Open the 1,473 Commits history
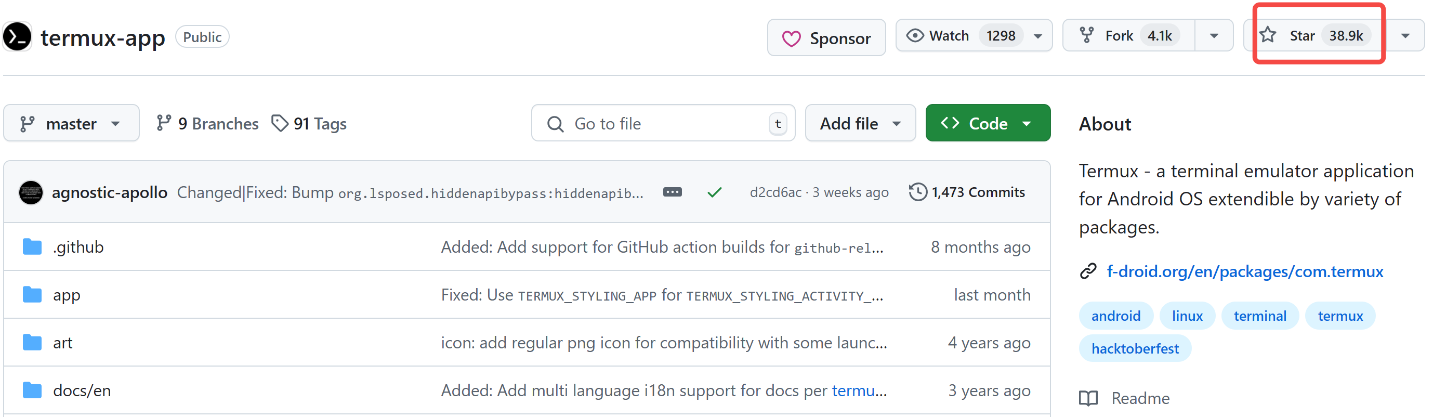 967,192
